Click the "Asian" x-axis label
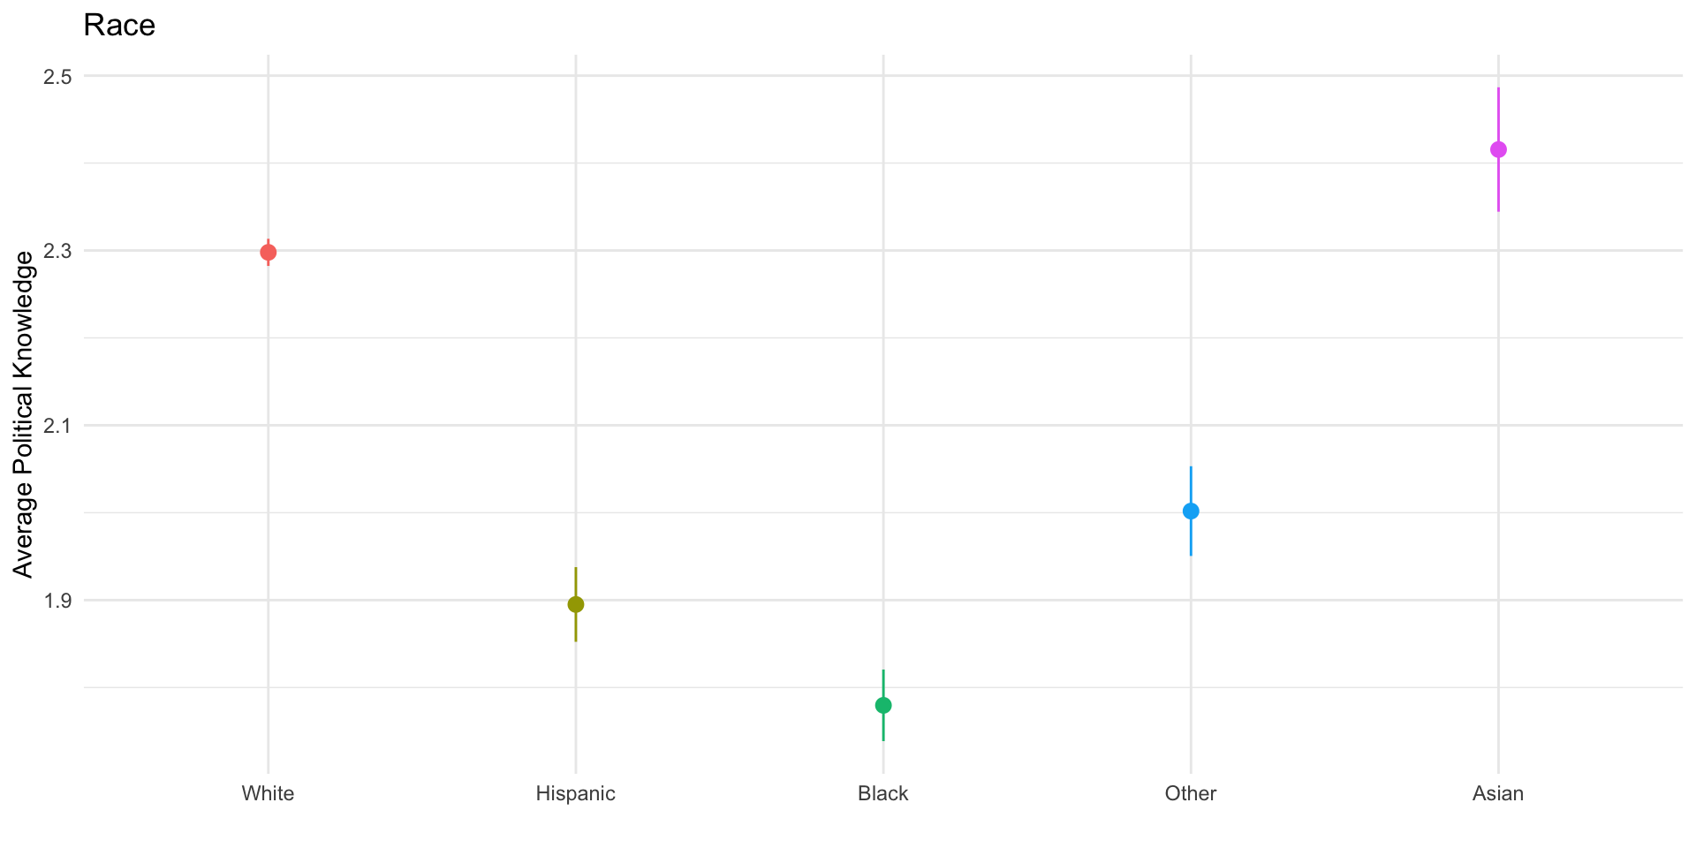1696x848 pixels. pos(1498,793)
